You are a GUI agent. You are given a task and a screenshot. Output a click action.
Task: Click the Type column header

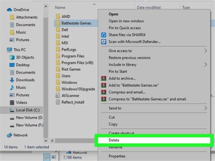pyautogui.click(x=186, y=7)
